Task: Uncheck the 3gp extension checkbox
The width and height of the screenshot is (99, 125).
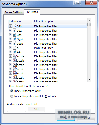Action: (10, 35)
